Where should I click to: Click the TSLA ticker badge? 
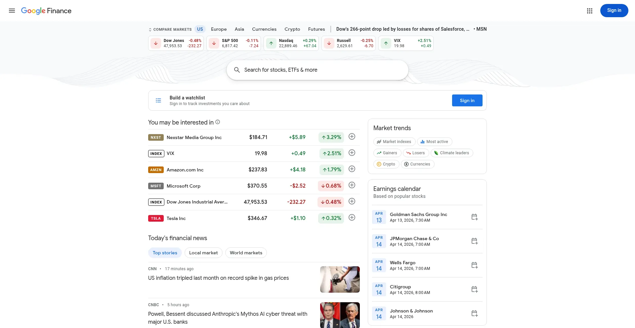pyautogui.click(x=156, y=218)
